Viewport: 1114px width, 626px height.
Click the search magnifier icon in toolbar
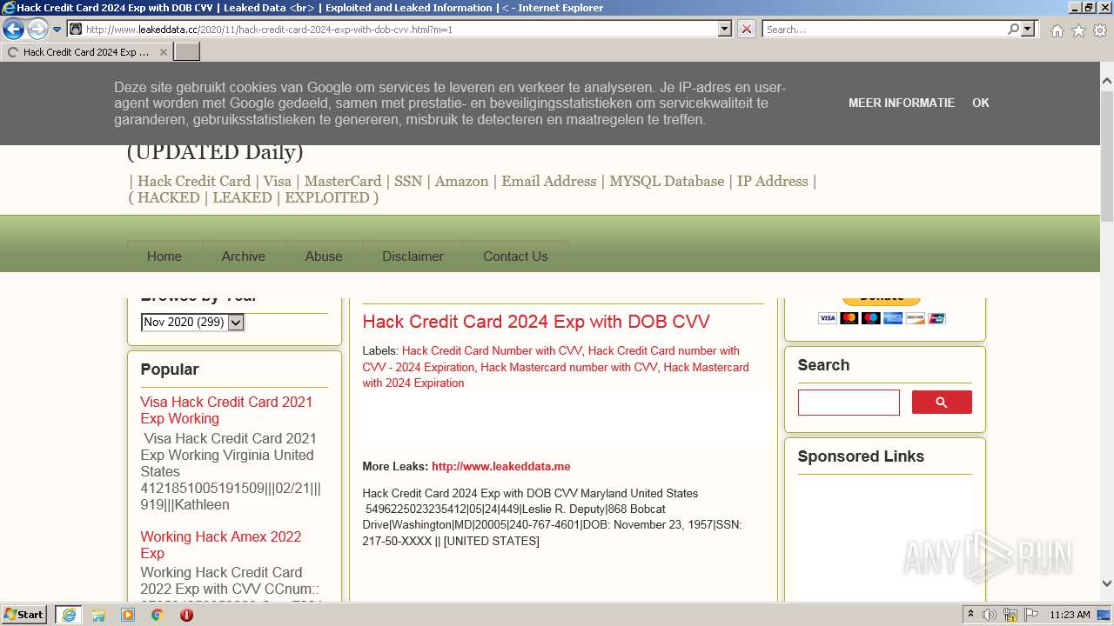[1013, 29]
